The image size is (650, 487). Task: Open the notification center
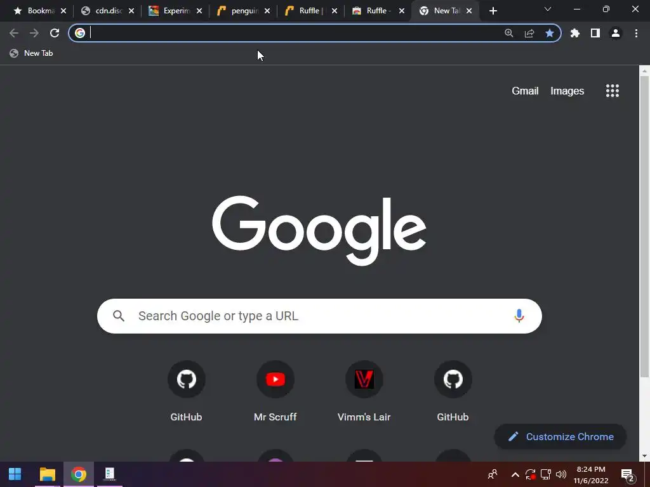coord(628,475)
